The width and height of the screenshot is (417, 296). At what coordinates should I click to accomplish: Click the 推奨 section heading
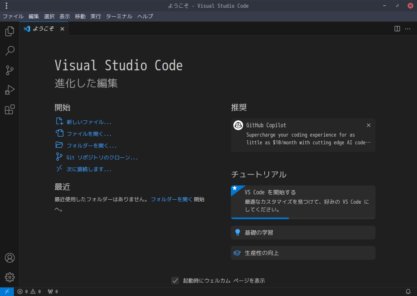(x=239, y=107)
